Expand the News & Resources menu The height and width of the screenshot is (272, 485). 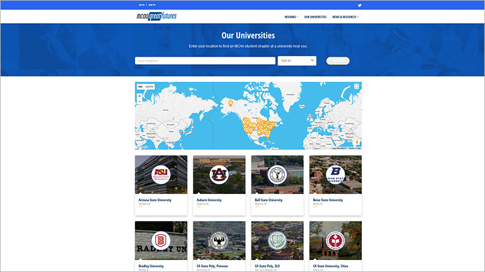[345, 17]
